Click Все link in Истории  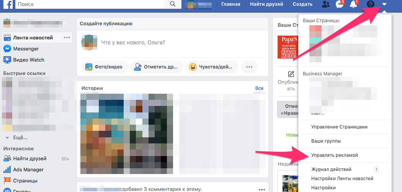point(259,88)
